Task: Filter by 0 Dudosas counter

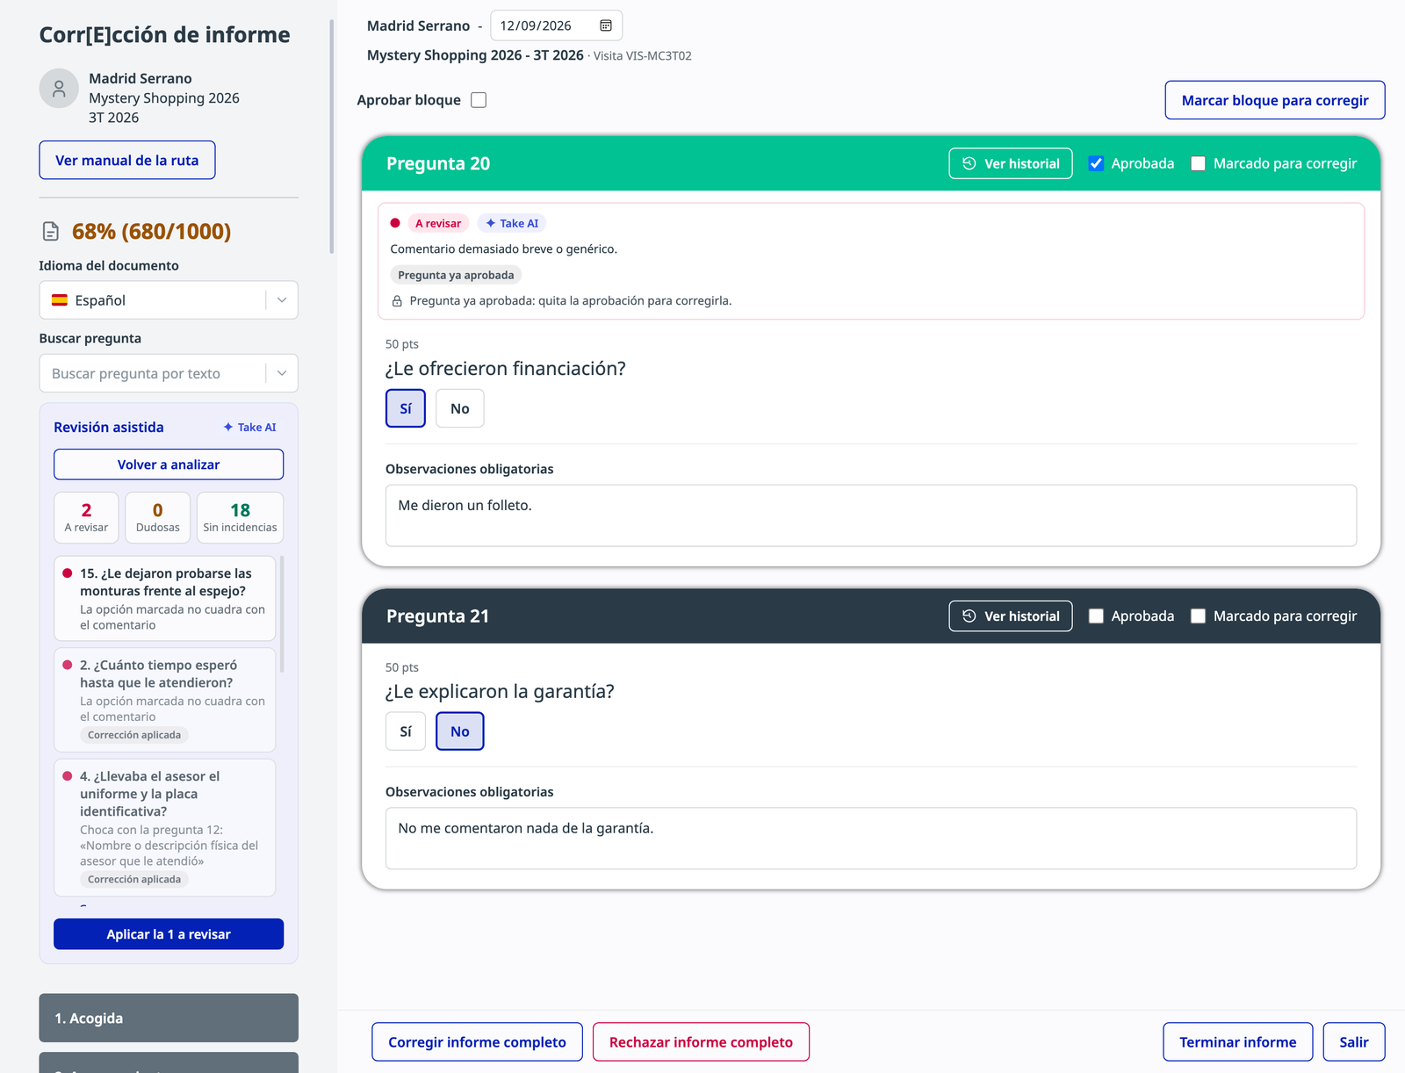Action: click(x=158, y=518)
